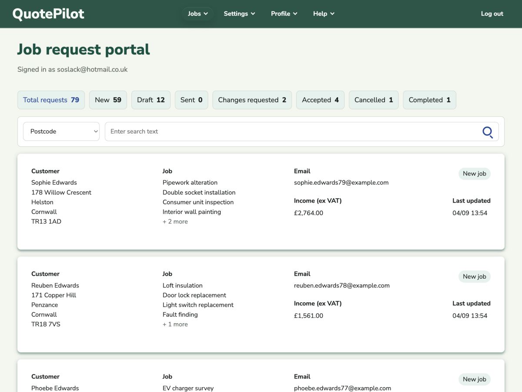The width and height of the screenshot is (522, 392).
Task: Log out of the portal
Action: (x=492, y=14)
